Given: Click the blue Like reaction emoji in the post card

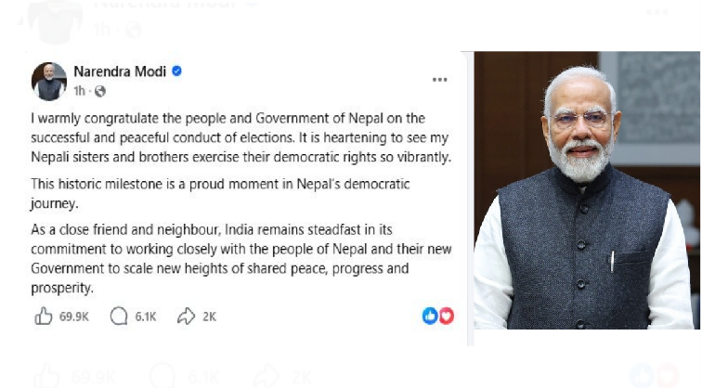Looking at the screenshot, I should (430, 317).
